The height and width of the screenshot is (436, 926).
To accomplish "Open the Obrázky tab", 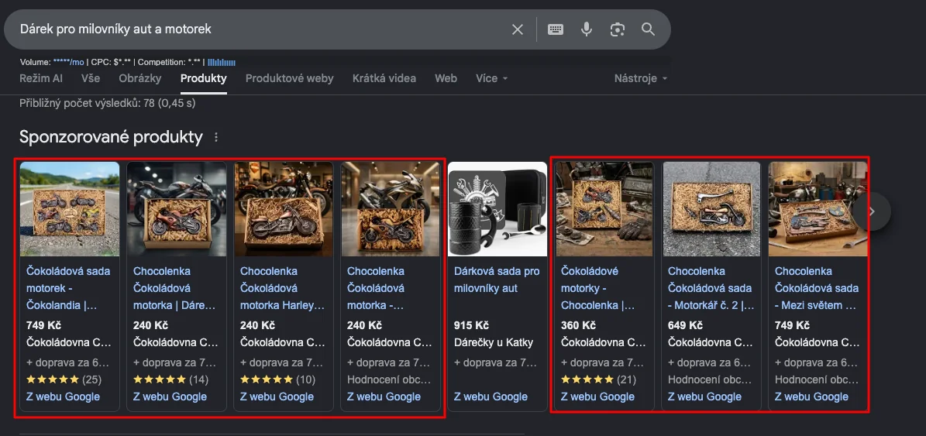I will [x=140, y=78].
